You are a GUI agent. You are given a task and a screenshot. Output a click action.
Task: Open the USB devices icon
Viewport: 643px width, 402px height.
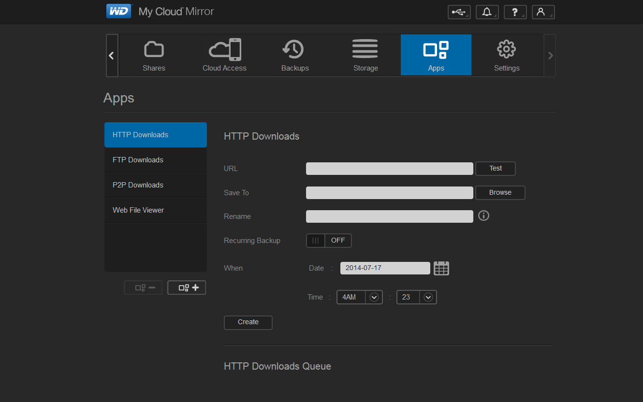click(459, 12)
